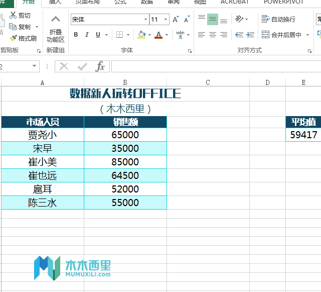
Task: Select the title 数据新人玩转OFFICE cell
Action: click(125, 93)
